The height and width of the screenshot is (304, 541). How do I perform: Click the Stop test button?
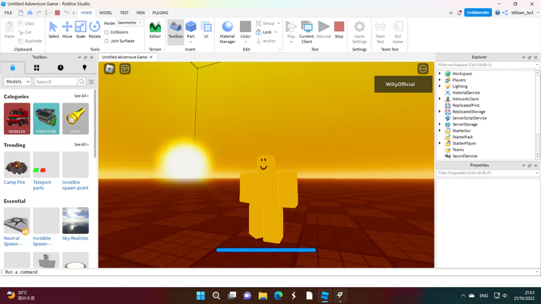tap(339, 29)
